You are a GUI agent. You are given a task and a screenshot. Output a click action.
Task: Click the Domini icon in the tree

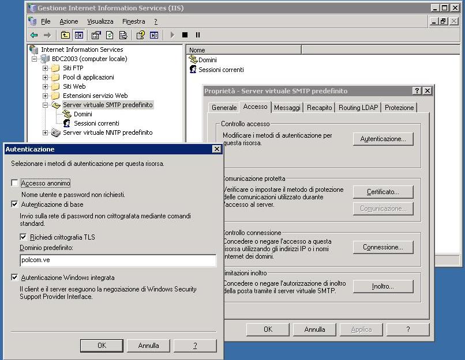[x=67, y=114]
